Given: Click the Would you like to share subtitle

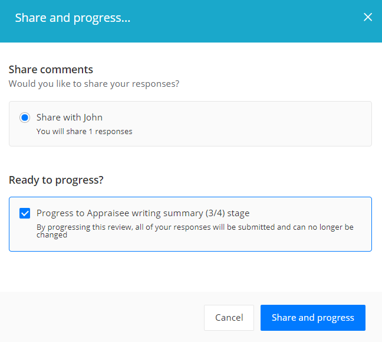Looking at the screenshot, I should (x=94, y=84).
